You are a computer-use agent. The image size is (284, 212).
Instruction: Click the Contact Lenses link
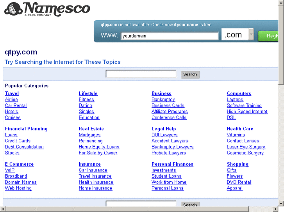click(x=243, y=141)
